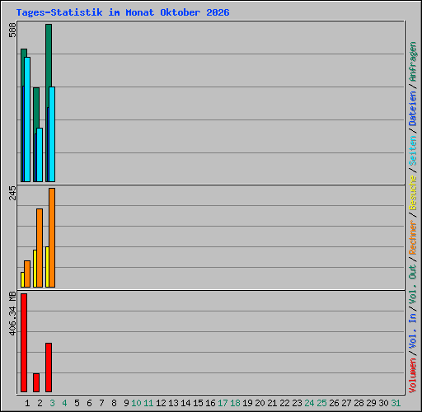Click day label '2' on the x-axis
The height and width of the screenshot is (412, 422).
40,403
